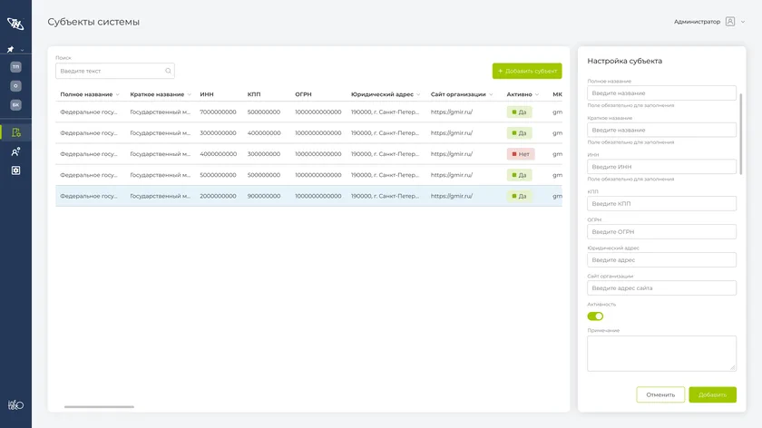Click the Введите адрес сайта input field
This screenshot has height=428, width=762.
coord(661,288)
